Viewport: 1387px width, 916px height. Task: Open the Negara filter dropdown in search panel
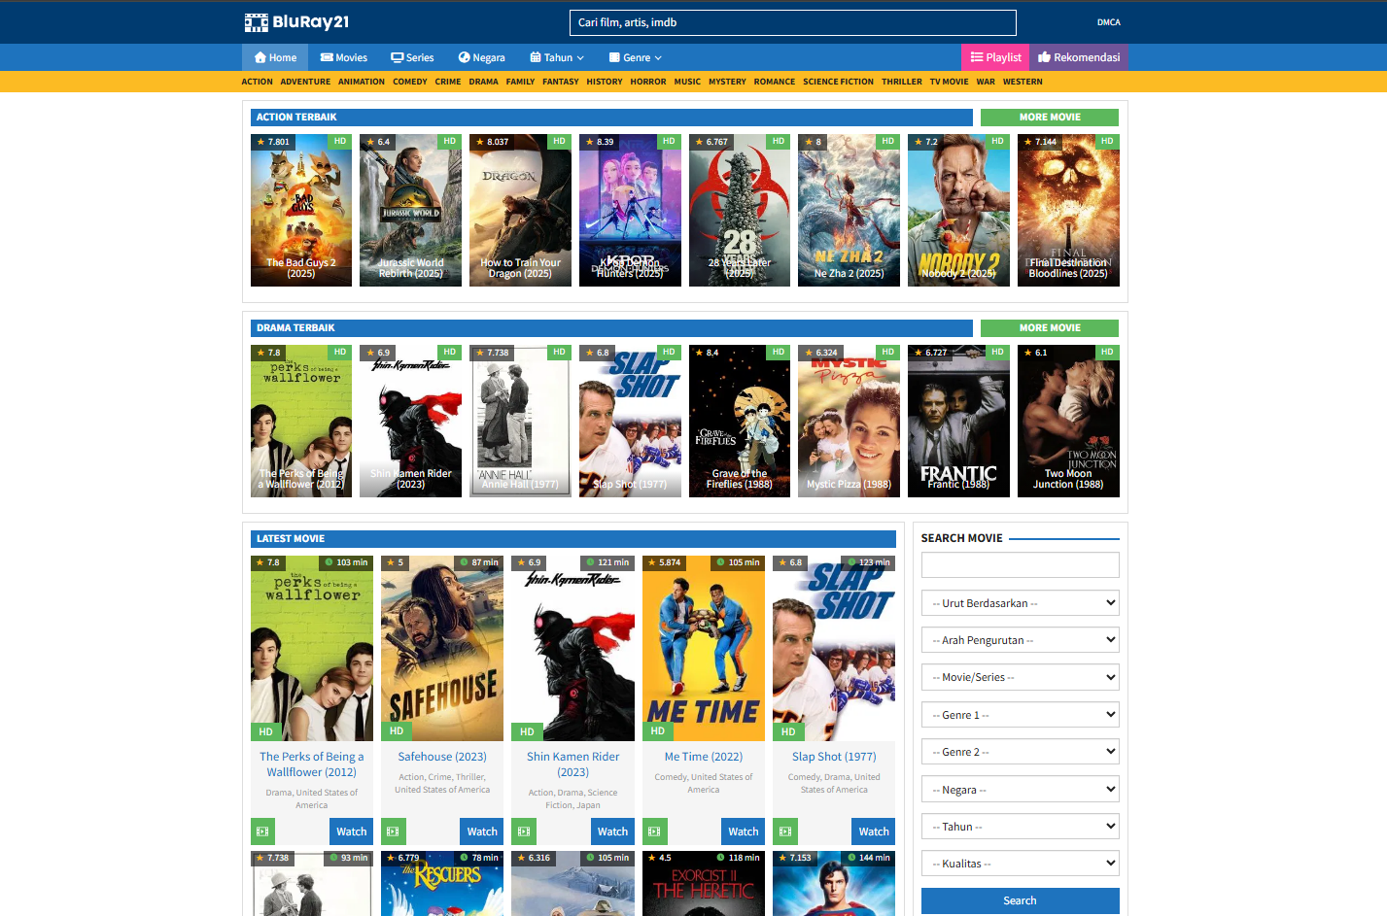tap(1020, 790)
